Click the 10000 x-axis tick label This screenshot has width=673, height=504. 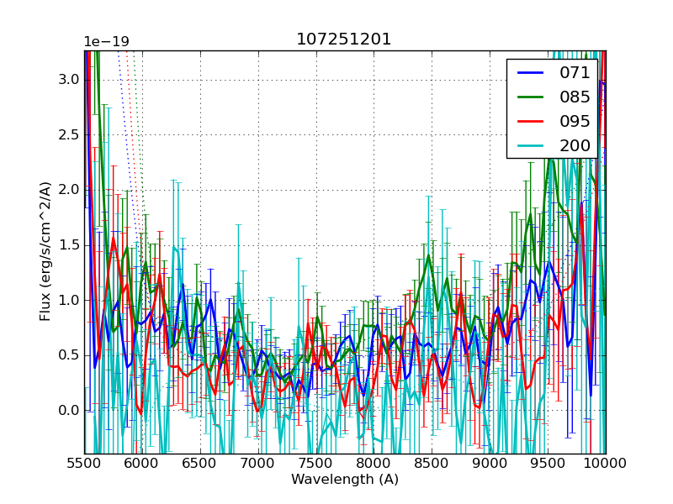coord(606,463)
